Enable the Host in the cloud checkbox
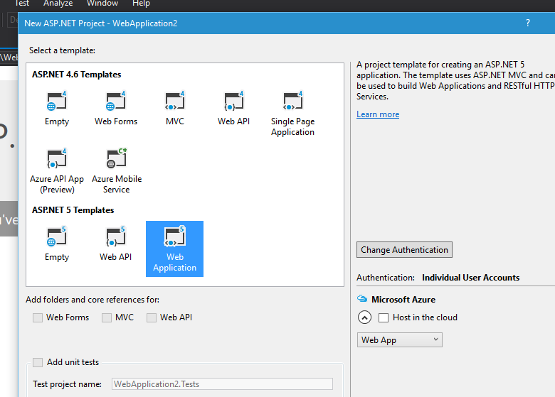The image size is (555, 397). point(384,317)
